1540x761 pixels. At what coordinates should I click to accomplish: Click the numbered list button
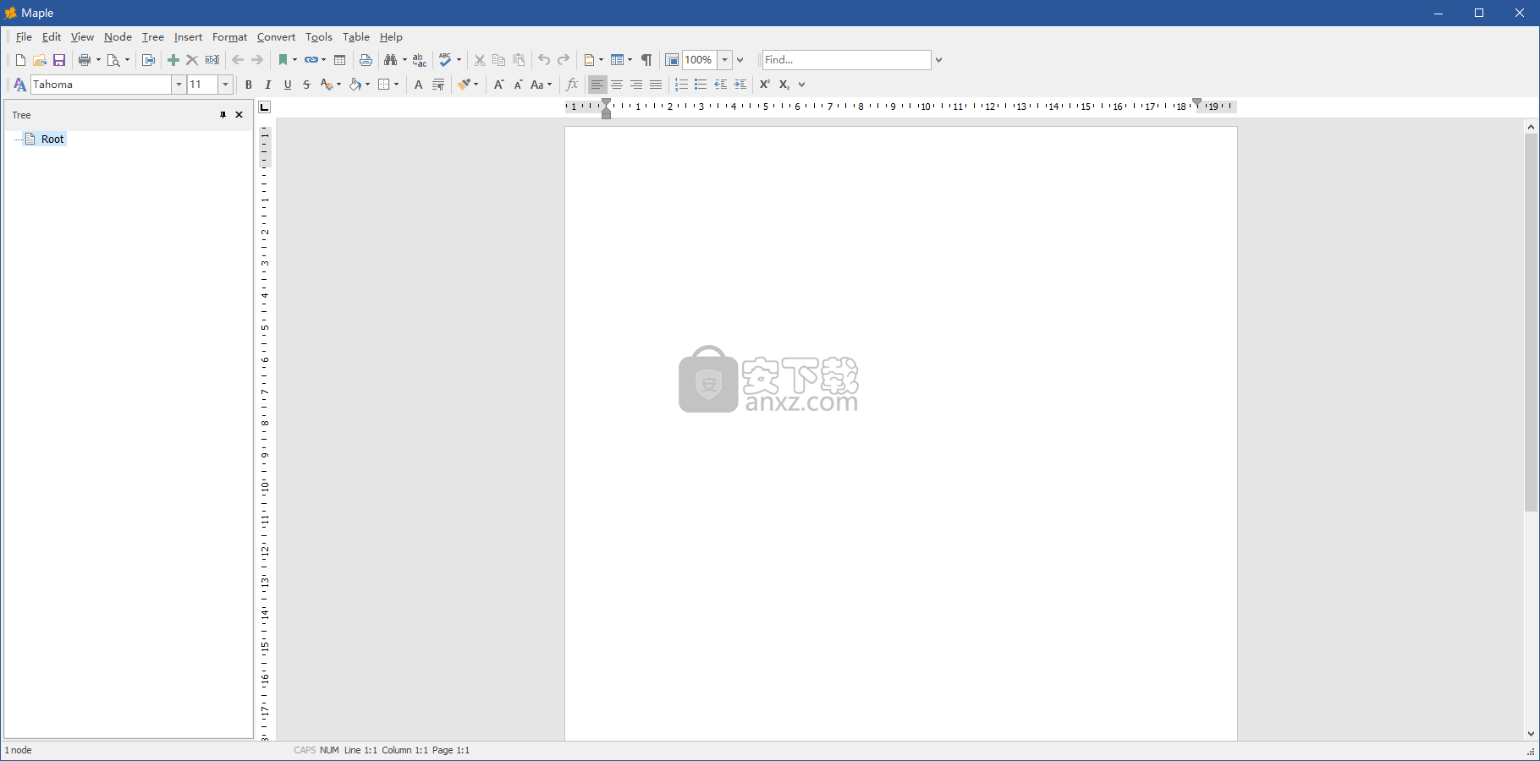pyautogui.click(x=681, y=85)
